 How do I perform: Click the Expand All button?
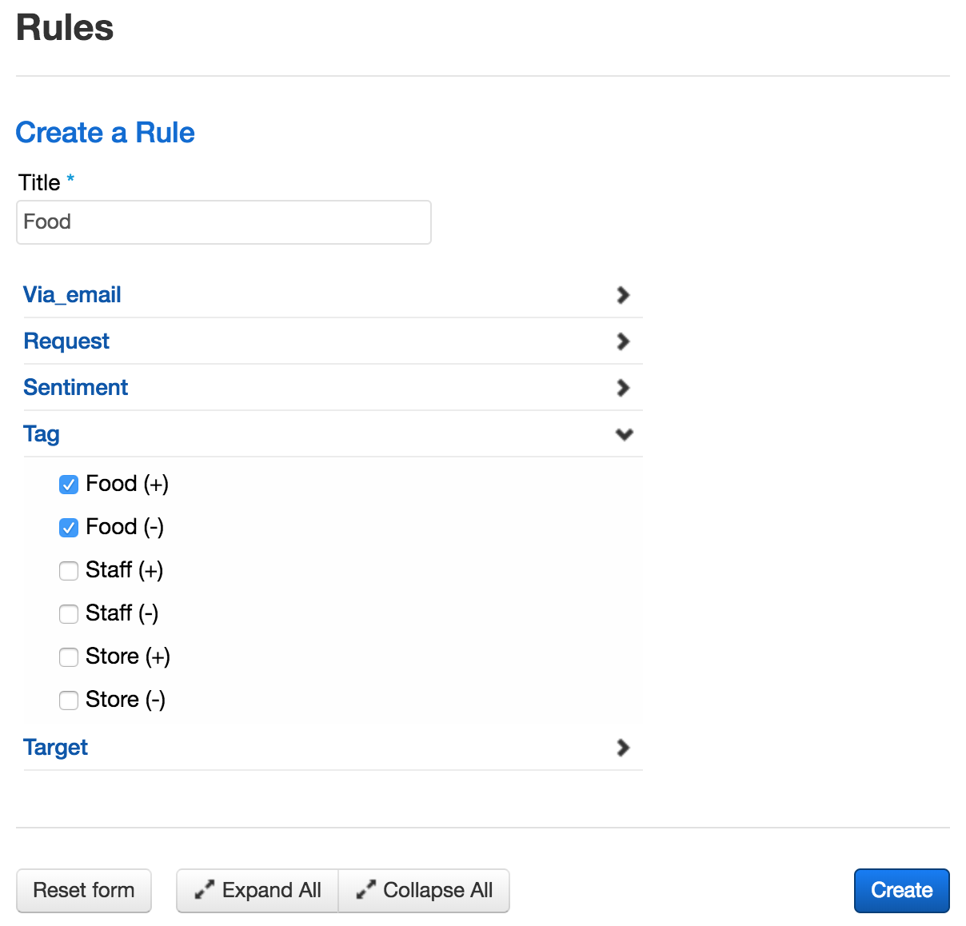point(257,891)
